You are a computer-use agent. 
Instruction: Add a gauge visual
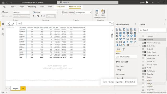point(124,39)
